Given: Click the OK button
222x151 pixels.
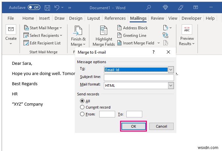Looking at the screenshot, I should 134,126.
